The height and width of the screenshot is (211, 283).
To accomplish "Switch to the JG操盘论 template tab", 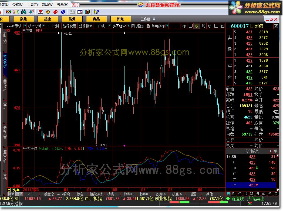I will click(x=47, y=194).
